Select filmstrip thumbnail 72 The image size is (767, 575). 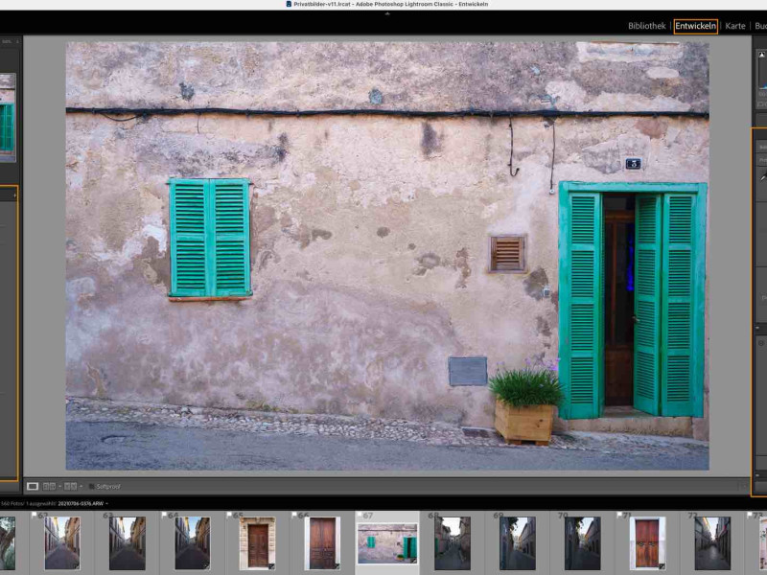pyautogui.click(x=712, y=543)
